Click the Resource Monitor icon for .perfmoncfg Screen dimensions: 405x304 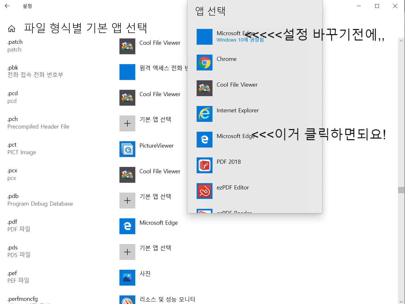click(127, 300)
